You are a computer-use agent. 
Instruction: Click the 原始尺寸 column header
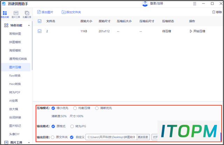104,21
